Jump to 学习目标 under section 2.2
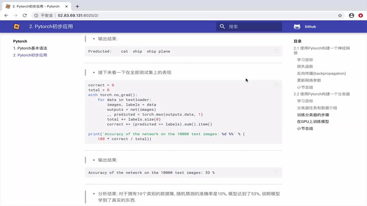This screenshot has height=206, width=367. 305,101
